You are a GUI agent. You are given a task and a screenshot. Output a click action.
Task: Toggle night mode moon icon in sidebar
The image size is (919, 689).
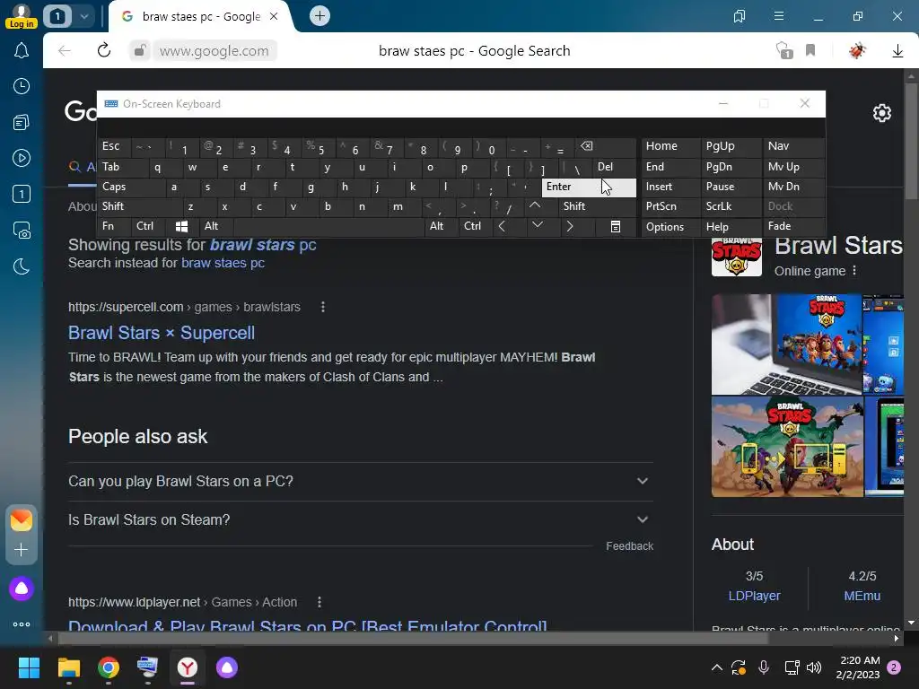coord(22,266)
